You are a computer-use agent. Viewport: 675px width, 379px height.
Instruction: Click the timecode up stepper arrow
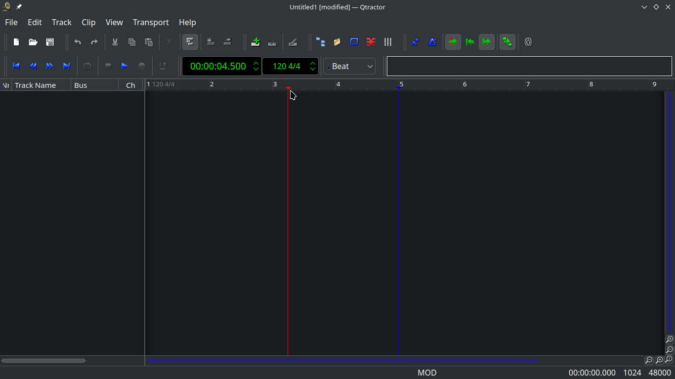(256, 63)
